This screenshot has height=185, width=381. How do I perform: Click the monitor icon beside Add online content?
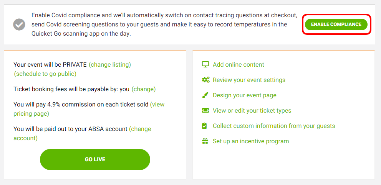(205, 64)
